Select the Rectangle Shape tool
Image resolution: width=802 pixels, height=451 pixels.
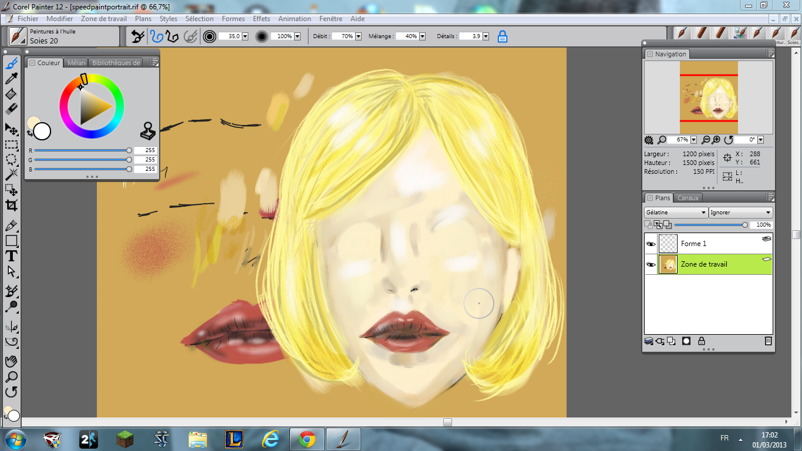11,241
